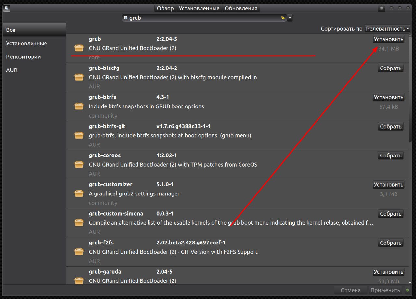Switch to the Установленные tab in header

tap(199, 8)
